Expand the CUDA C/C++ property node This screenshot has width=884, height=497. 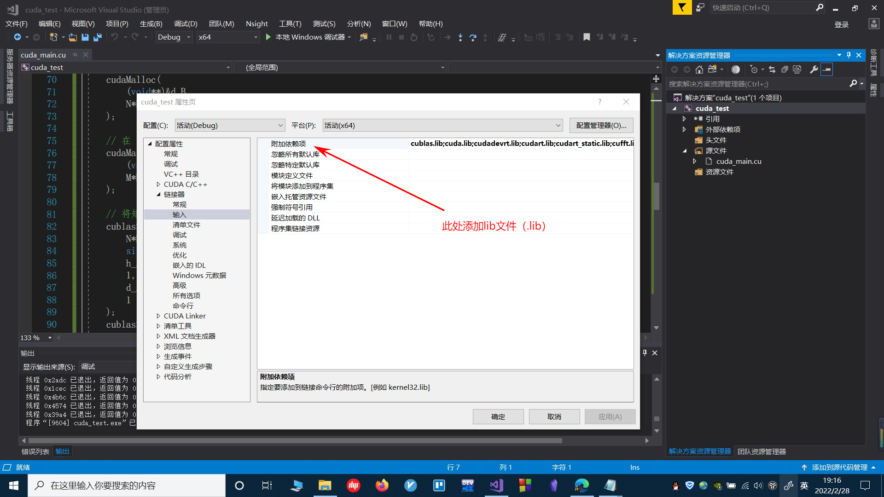[x=158, y=184]
